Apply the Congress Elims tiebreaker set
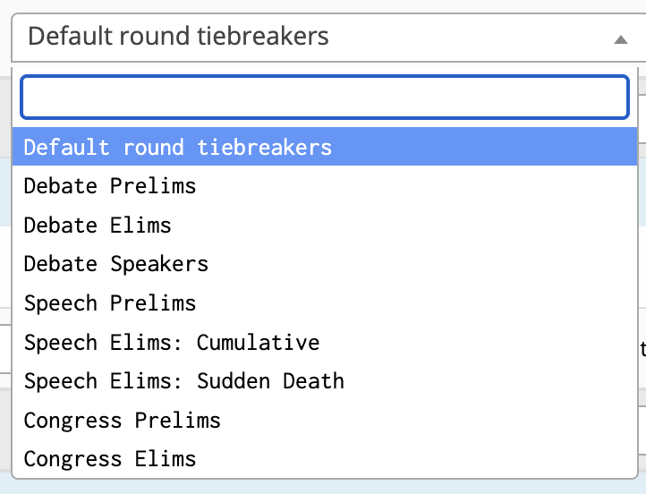Viewport: 646px width, 494px height. coord(110,459)
